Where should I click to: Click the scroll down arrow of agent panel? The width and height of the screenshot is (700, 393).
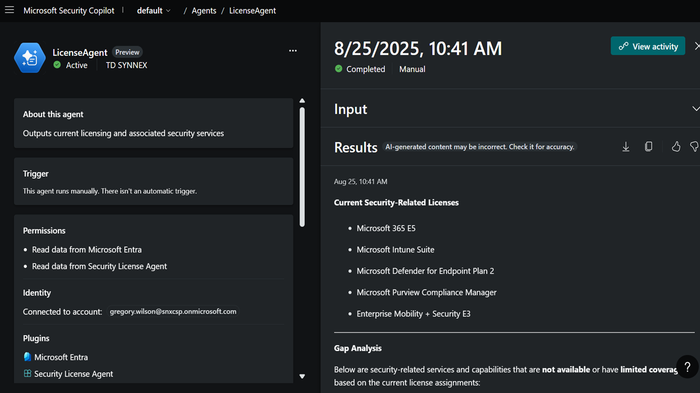302,376
